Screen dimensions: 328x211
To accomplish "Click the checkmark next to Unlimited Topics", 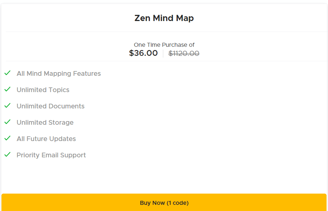I will (7, 89).
